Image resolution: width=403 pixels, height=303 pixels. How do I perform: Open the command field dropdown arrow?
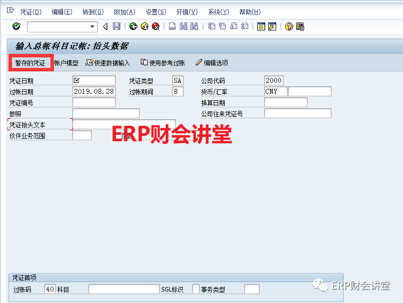tap(92, 26)
